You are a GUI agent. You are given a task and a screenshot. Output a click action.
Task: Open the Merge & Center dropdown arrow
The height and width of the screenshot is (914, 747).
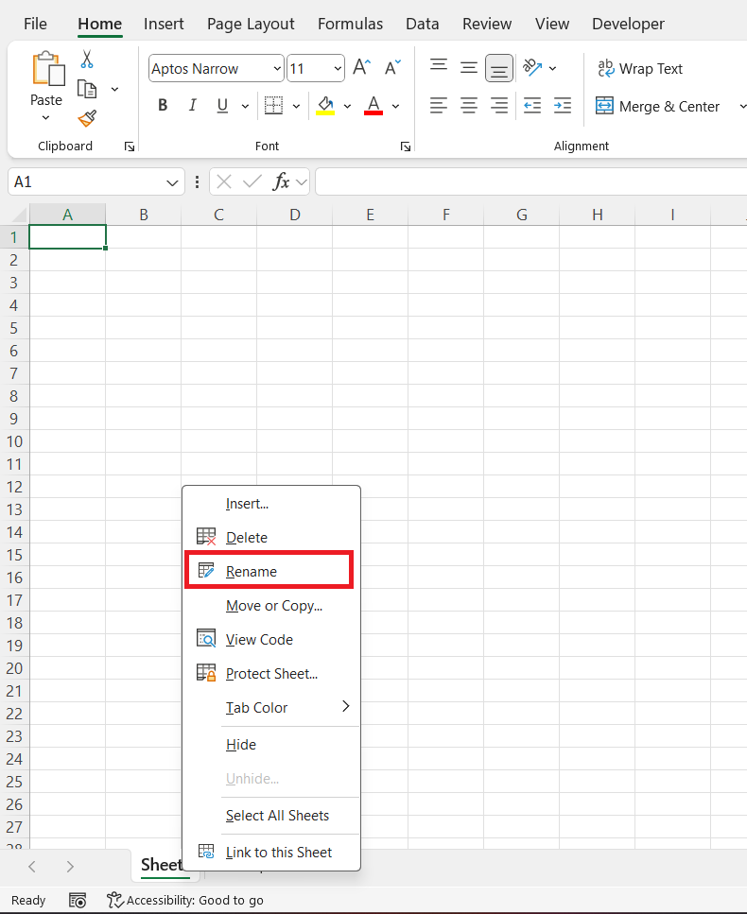[742, 107]
